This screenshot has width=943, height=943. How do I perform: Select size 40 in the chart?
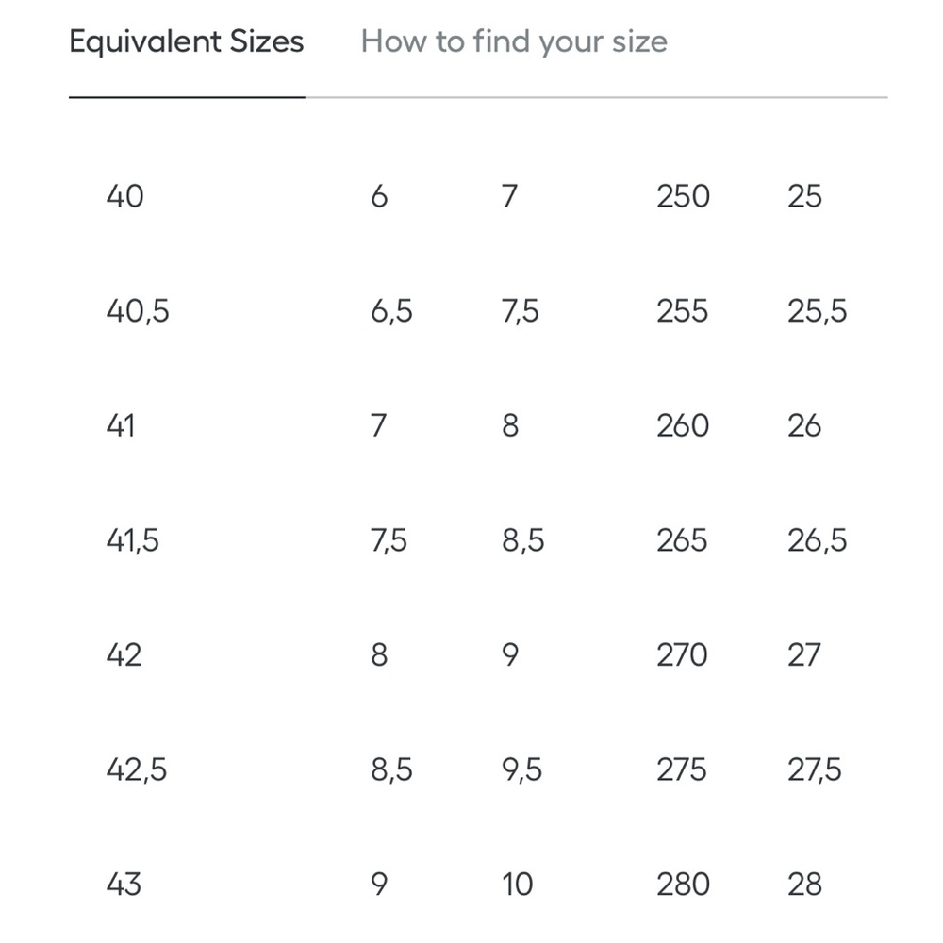(x=125, y=196)
